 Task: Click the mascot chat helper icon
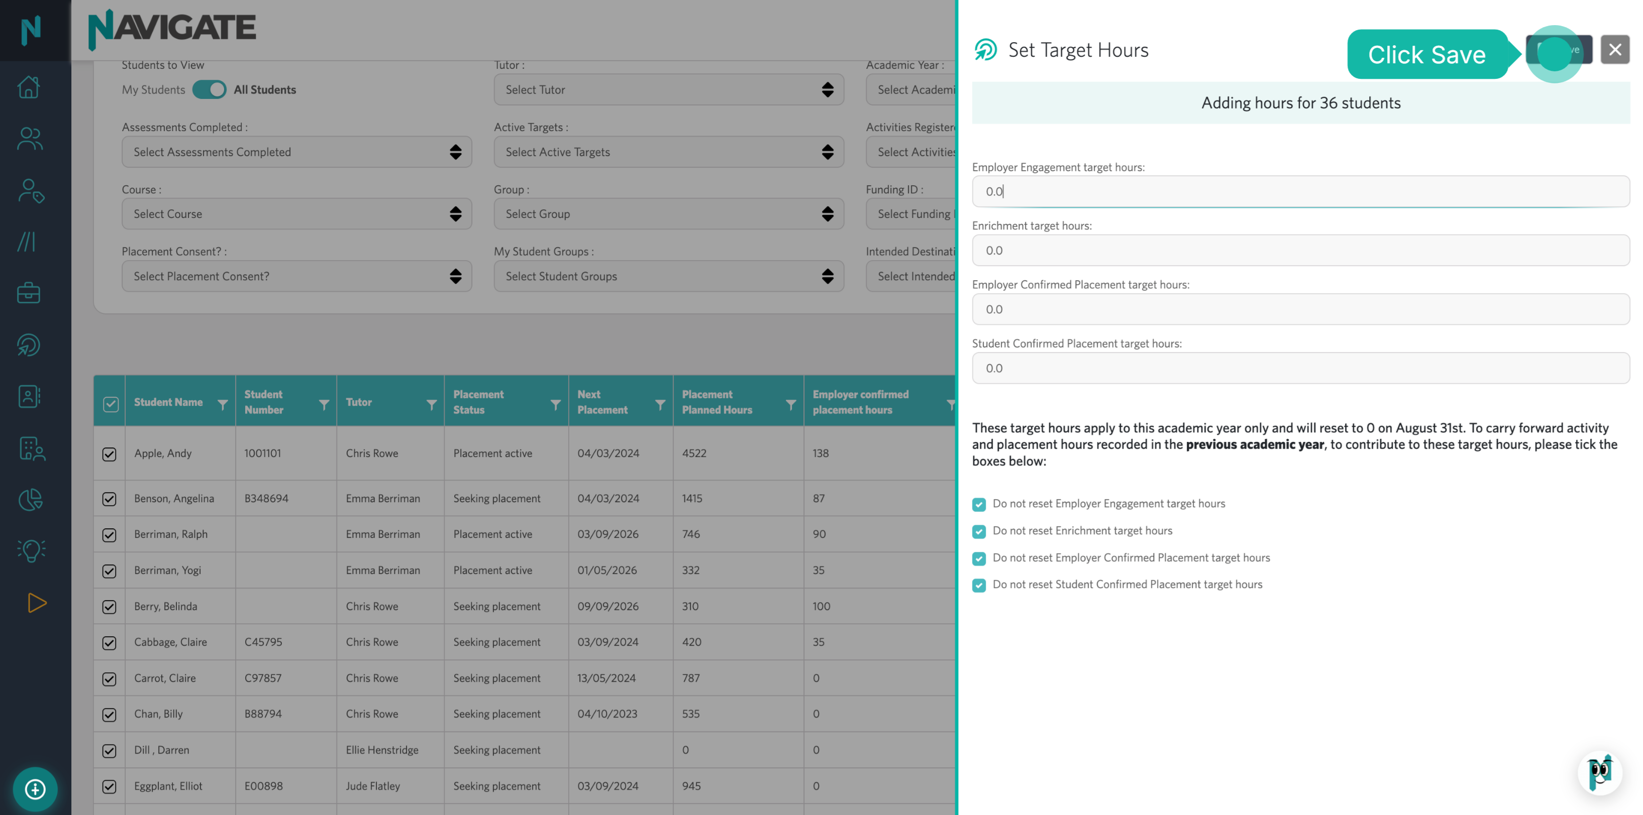click(1600, 773)
